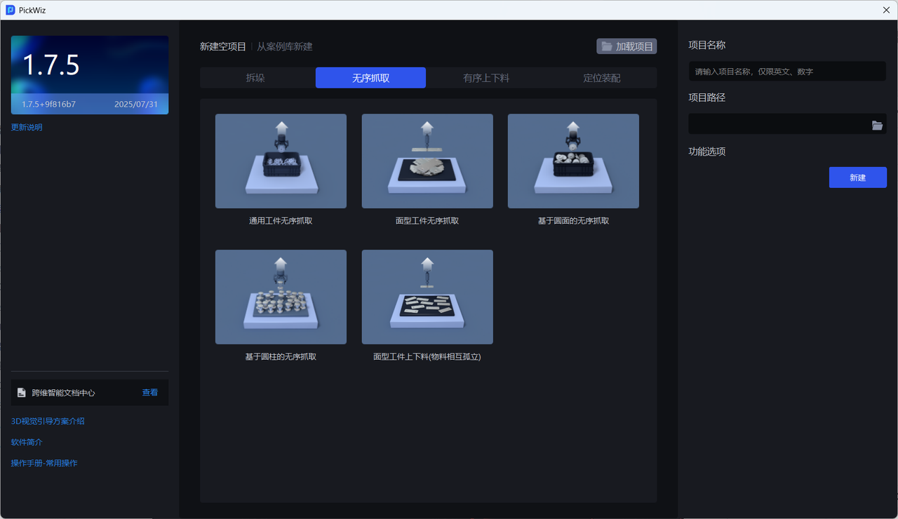Click the PickWiz logo in title bar
The height and width of the screenshot is (519, 898).
coord(11,10)
